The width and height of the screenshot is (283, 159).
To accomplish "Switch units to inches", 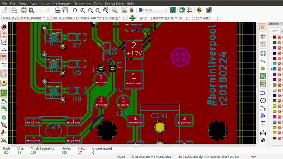I will coord(4,49).
